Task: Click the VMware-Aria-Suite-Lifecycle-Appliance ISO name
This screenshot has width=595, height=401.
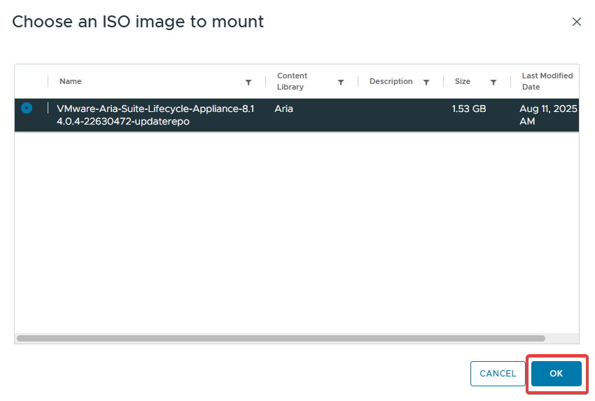Action: (155, 115)
